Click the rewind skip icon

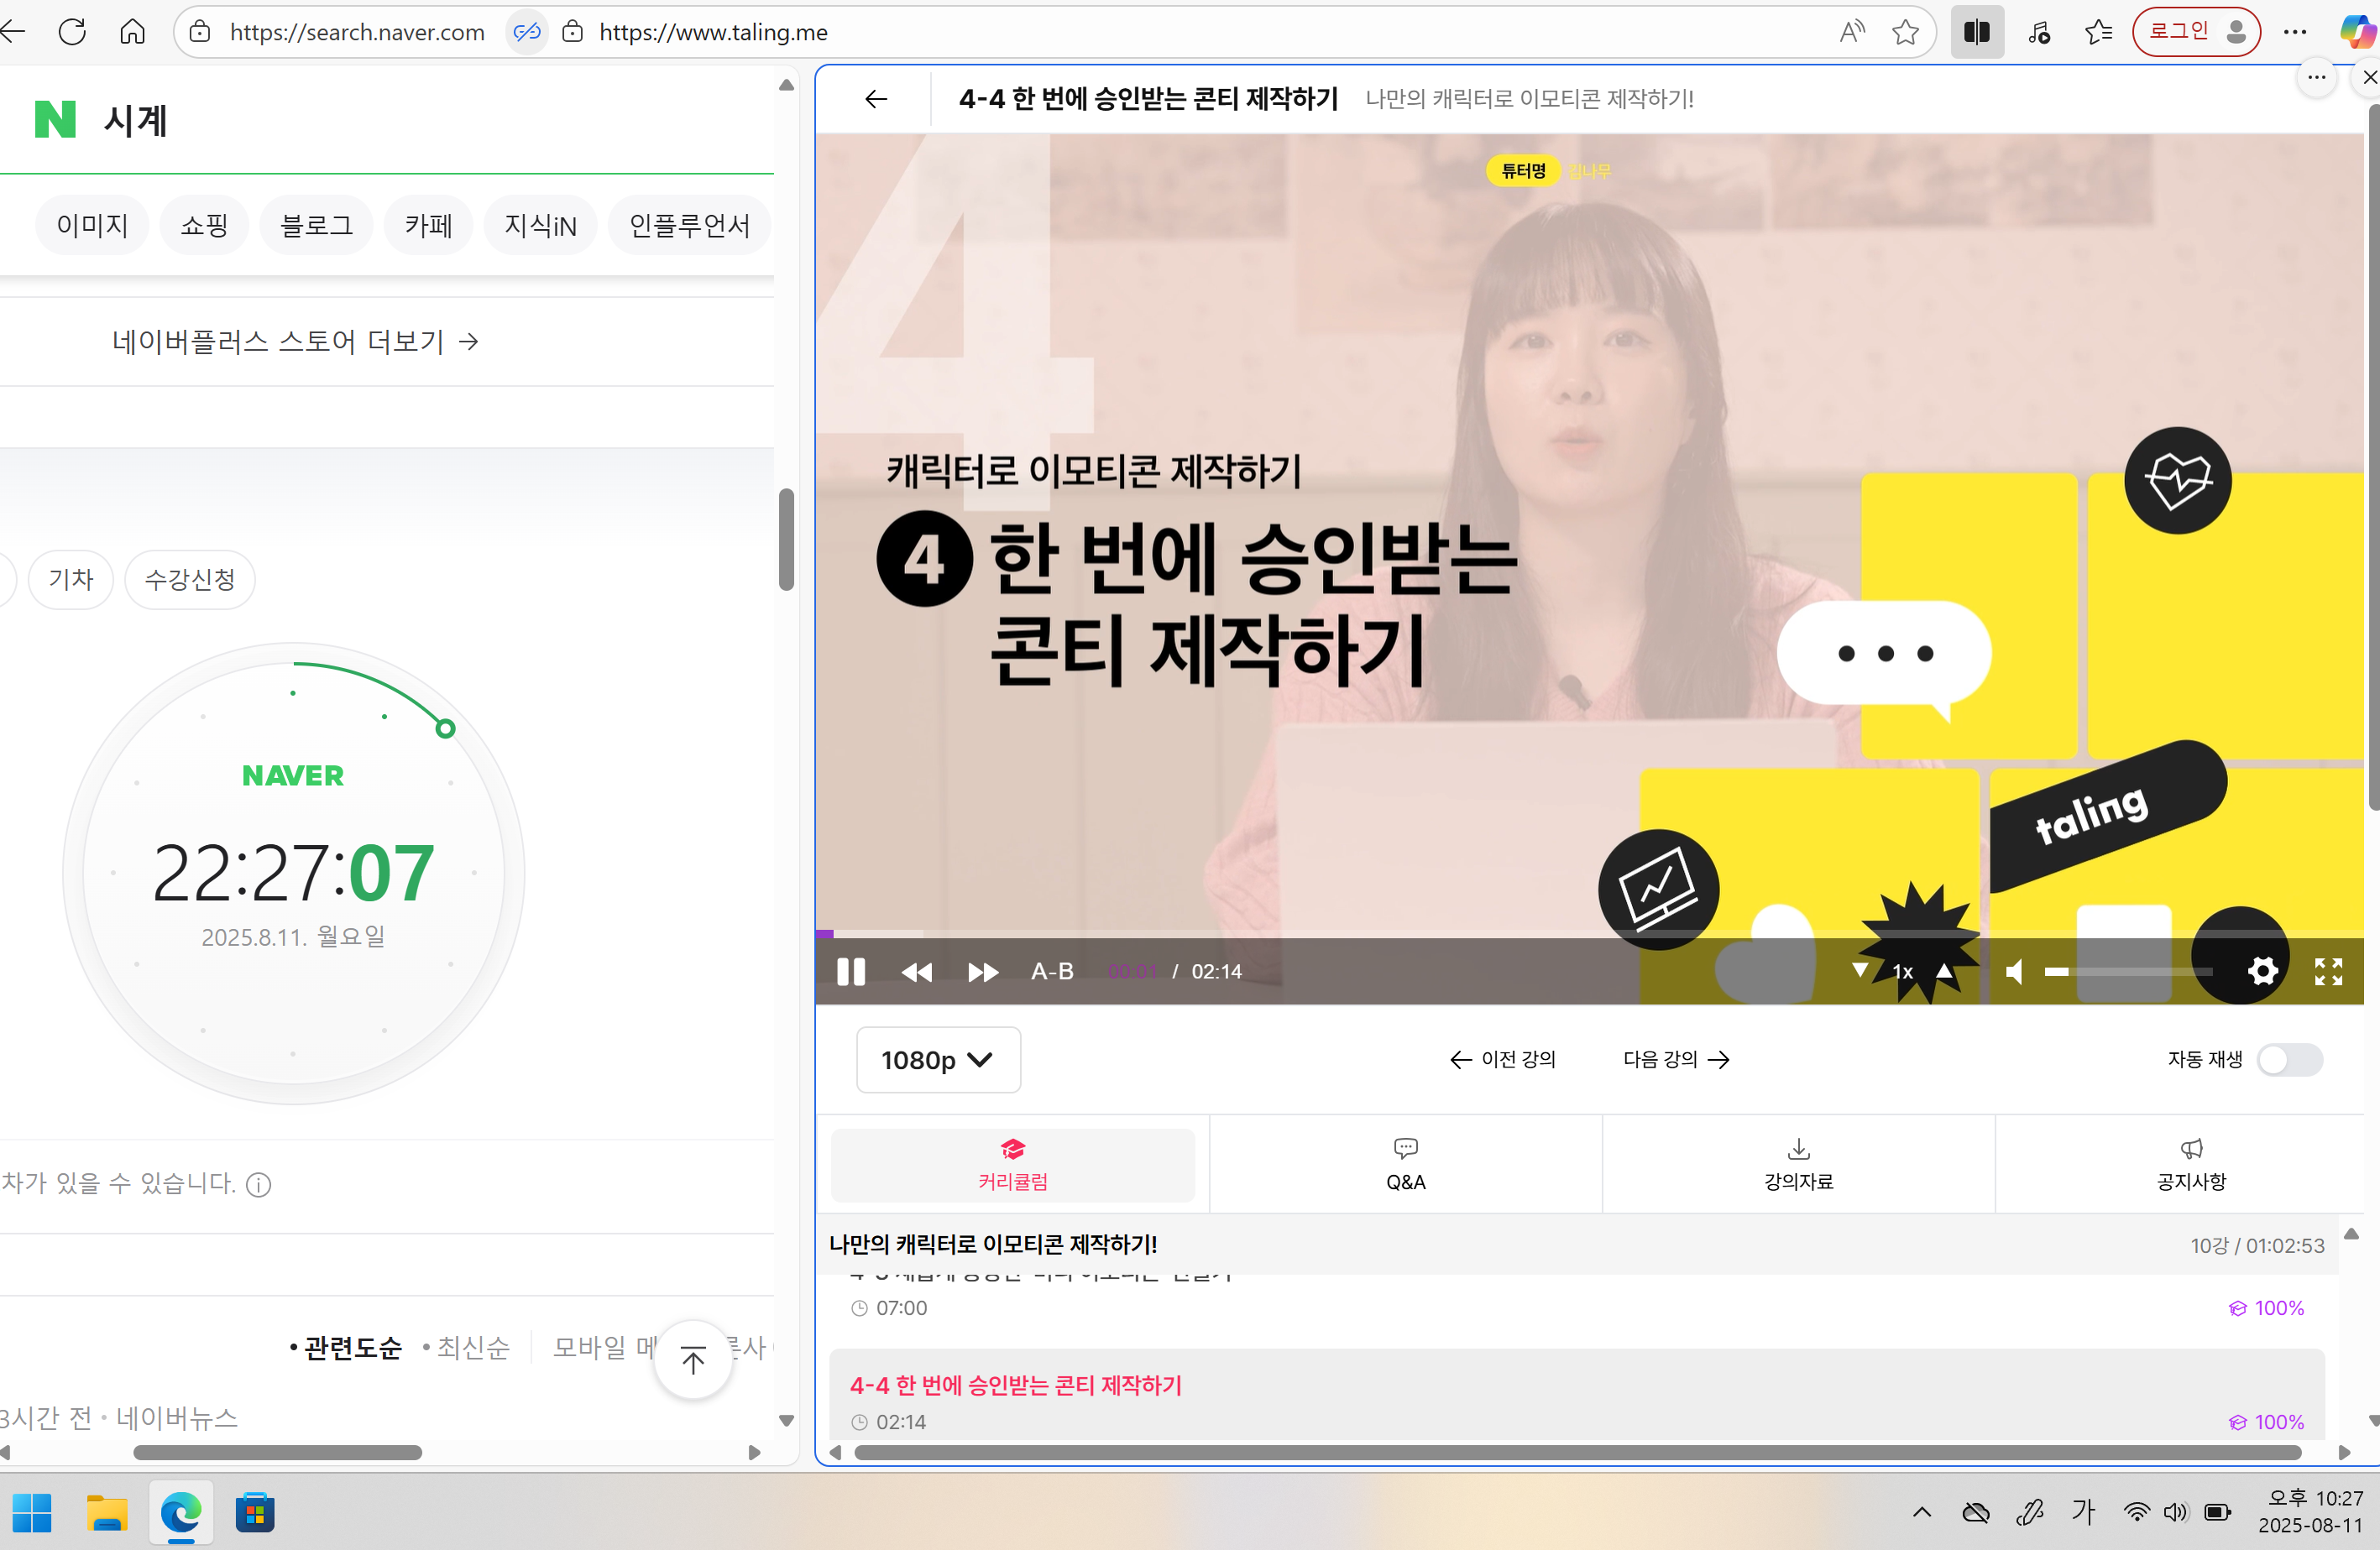pyautogui.click(x=917, y=972)
